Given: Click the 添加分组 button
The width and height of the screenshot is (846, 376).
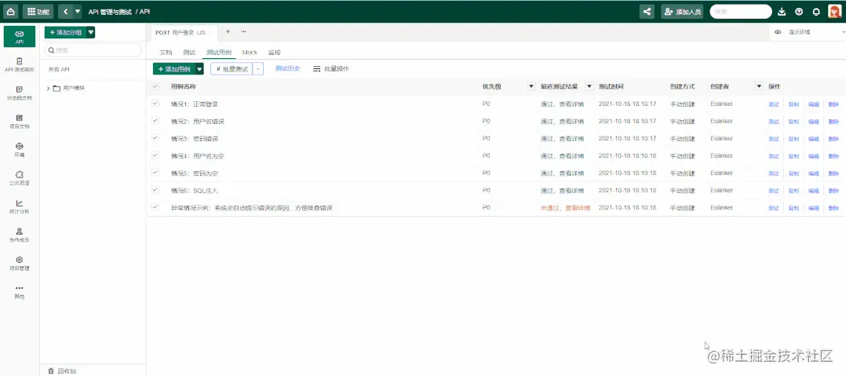Looking at the screenshot, I should [x=65, y=32].
